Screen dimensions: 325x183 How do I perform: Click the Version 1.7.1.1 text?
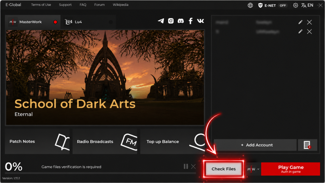tap(11, 178)
